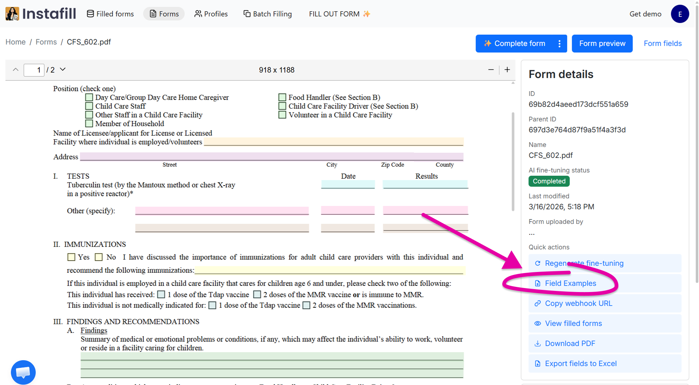Check Child Care Staff box
This screenshot has height=385, width=699.
(89, 106)
